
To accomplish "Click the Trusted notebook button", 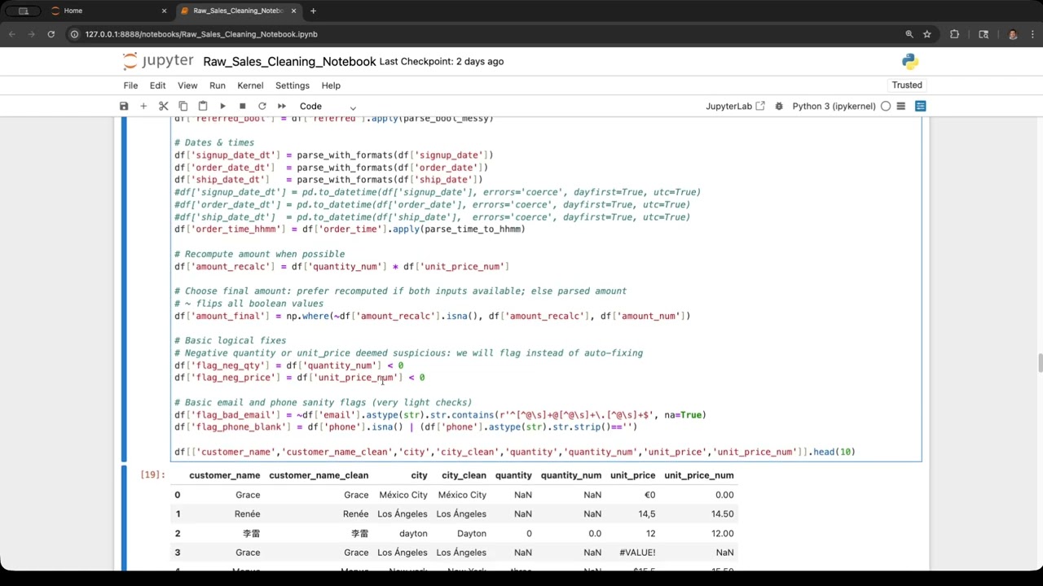I will (907, 85).
